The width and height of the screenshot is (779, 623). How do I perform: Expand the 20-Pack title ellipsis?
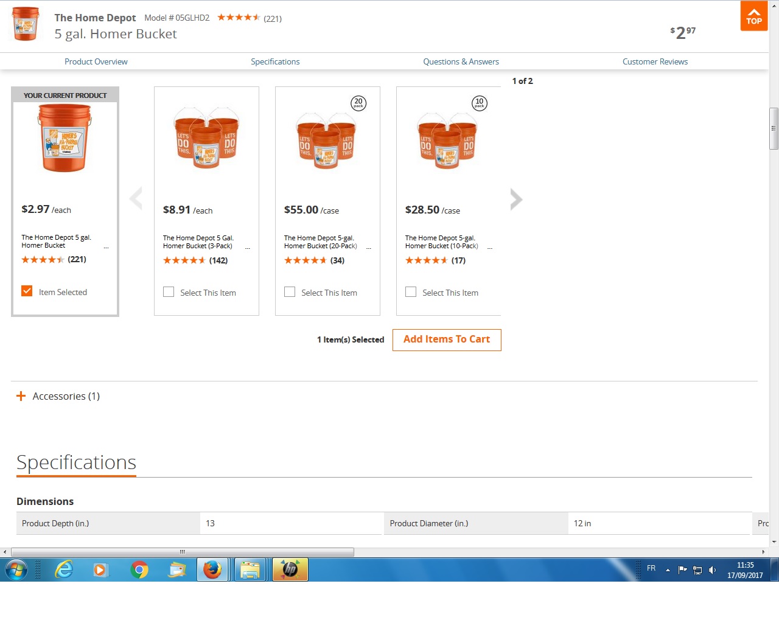368,248
